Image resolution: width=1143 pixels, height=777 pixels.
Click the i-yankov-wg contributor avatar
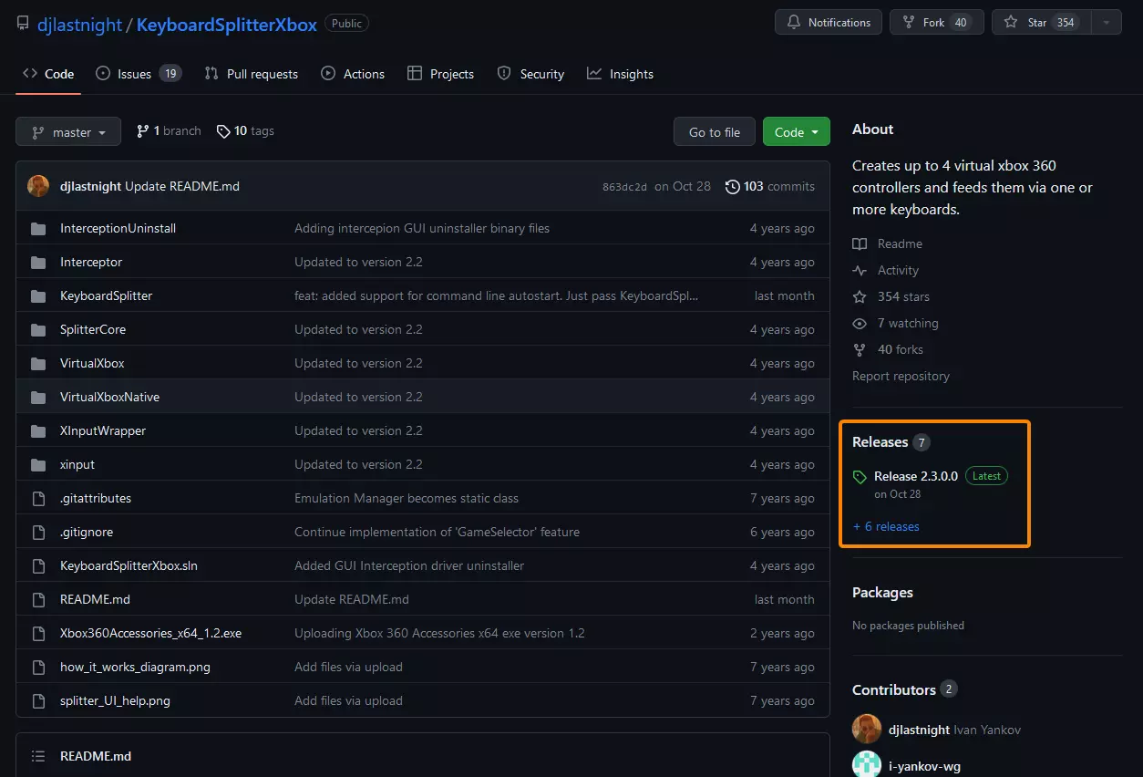pyautogui.click(x=867, y=764)
